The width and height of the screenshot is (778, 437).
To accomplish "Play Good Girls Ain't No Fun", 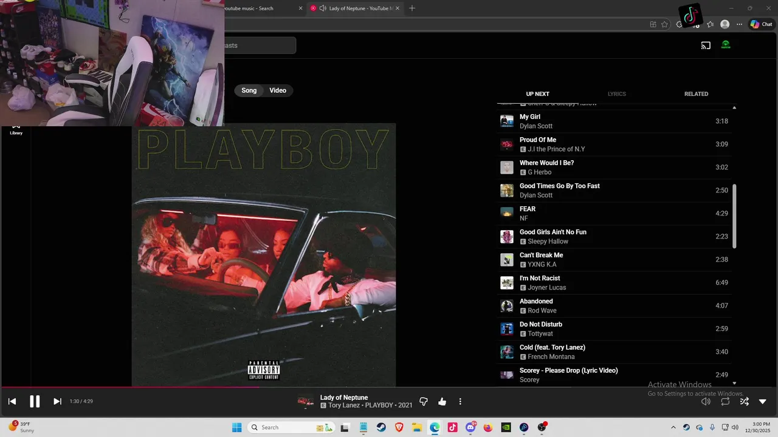I will pyautogui.click(x=614, y=237).
